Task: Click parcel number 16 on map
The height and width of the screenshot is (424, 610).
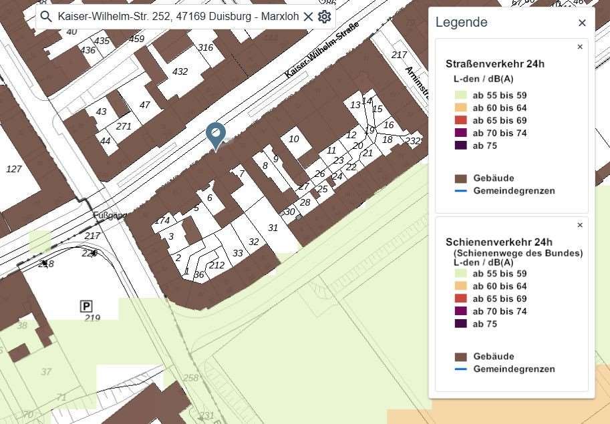Action: 388,125
